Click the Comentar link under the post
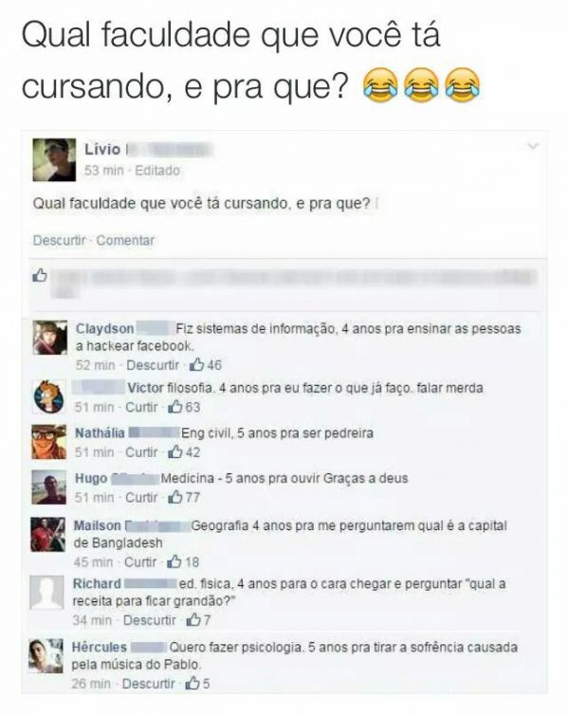Viewport: 569px width, 716px height. (125, 240)
